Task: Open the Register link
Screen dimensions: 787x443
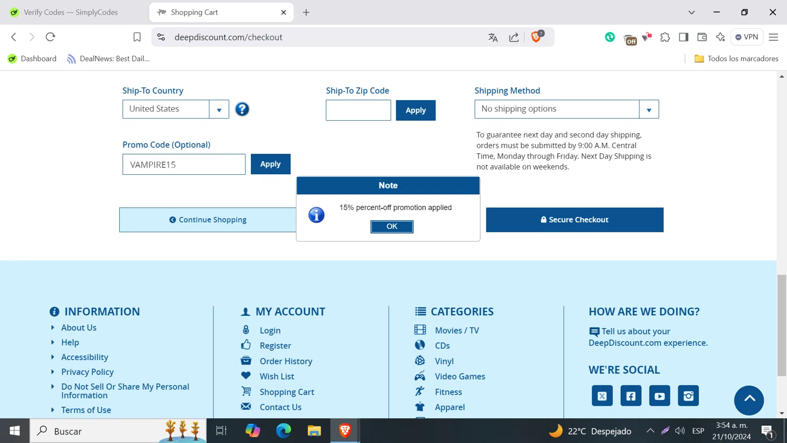Action: coord(275,346)
